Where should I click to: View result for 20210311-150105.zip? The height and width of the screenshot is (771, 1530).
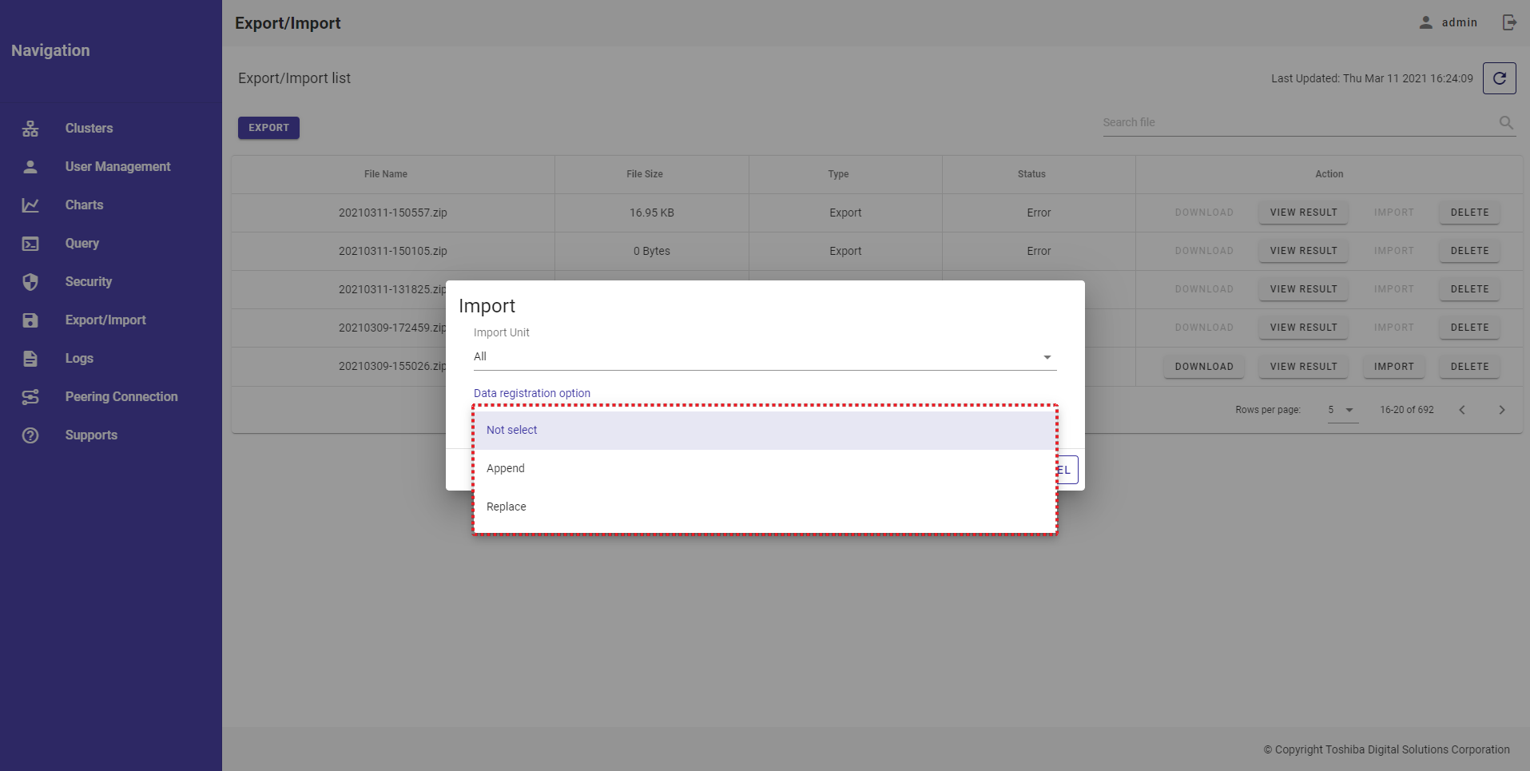(x=1303, y=251)
